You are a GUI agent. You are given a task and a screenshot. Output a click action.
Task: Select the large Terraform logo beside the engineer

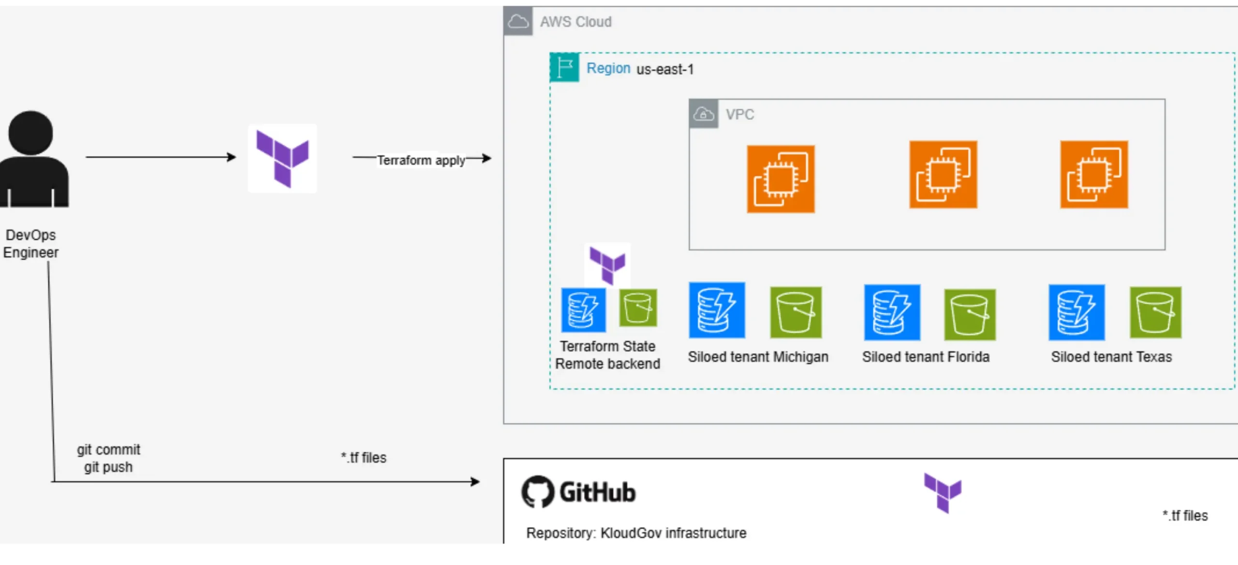tap(282, 159)
